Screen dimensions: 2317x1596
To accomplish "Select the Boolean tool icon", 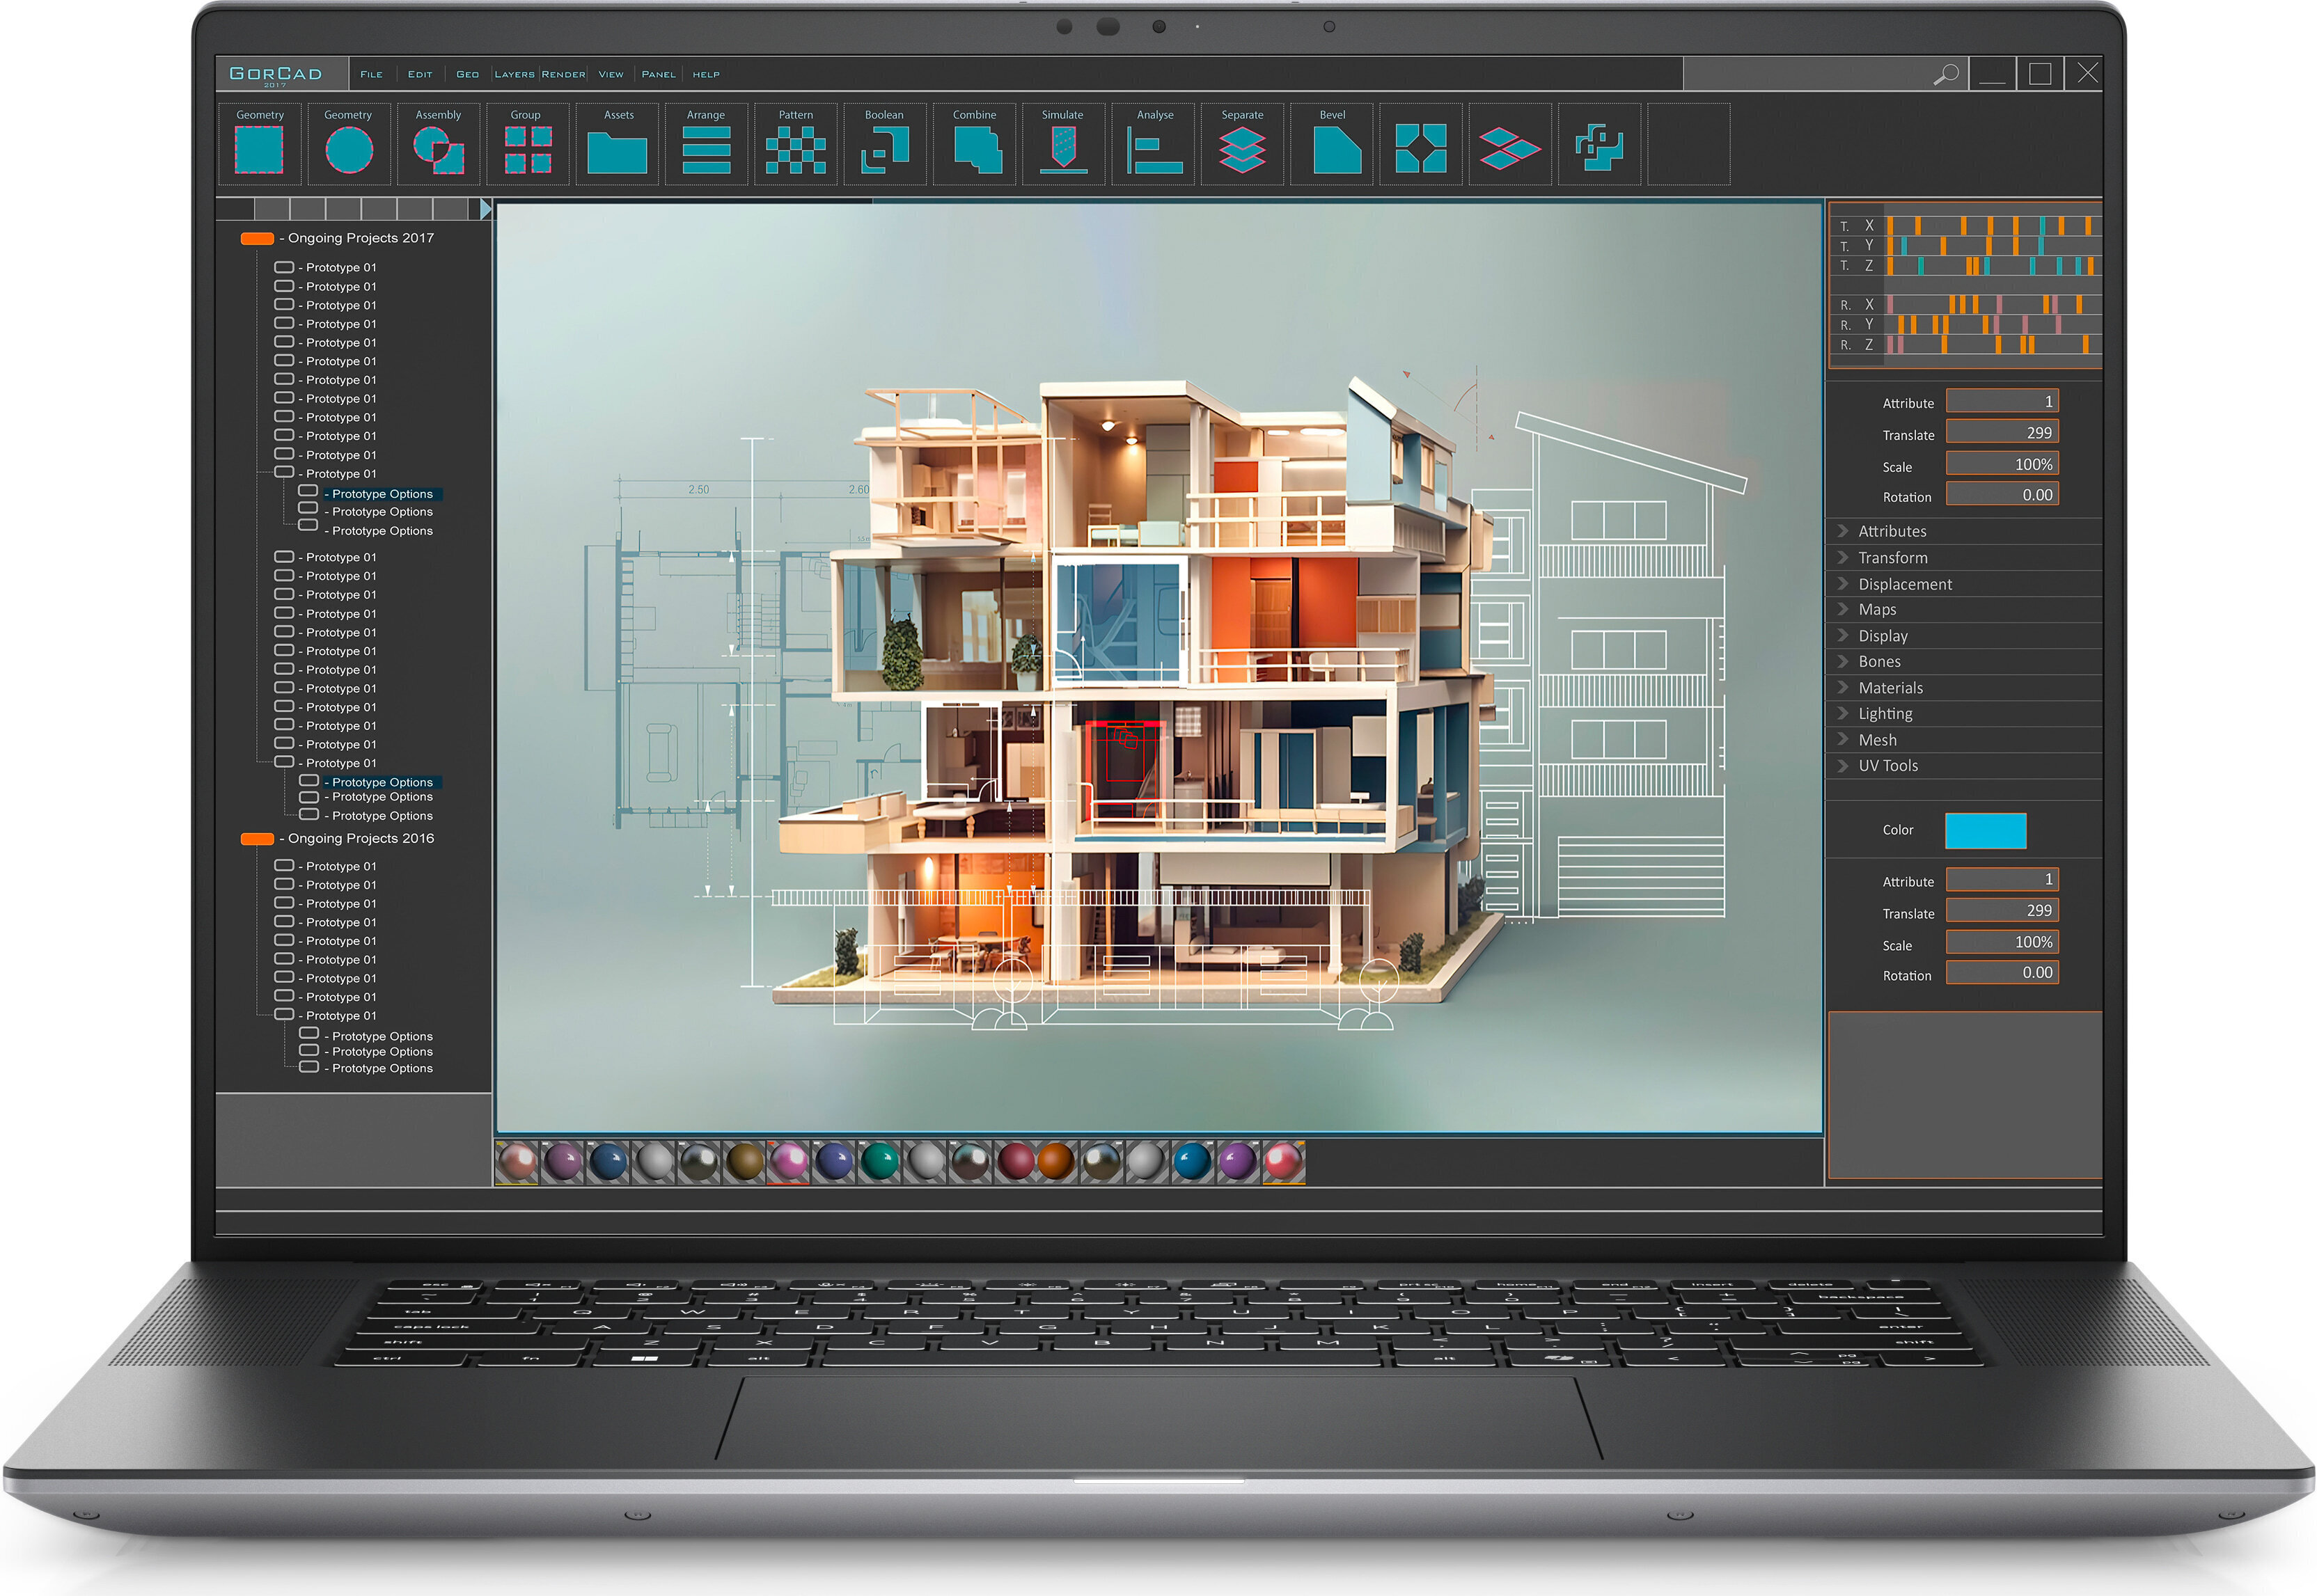I will pos(885,149).
